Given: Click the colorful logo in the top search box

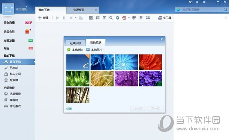Looking at the screenshot, I should (178, 10).
